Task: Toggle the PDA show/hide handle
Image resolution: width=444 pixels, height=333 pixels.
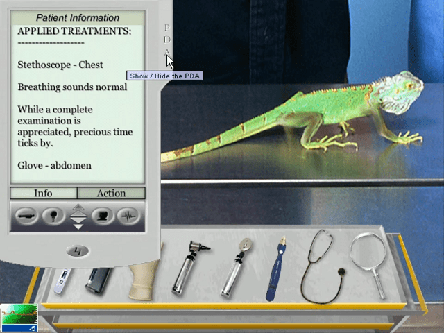Action: point(166,40)
